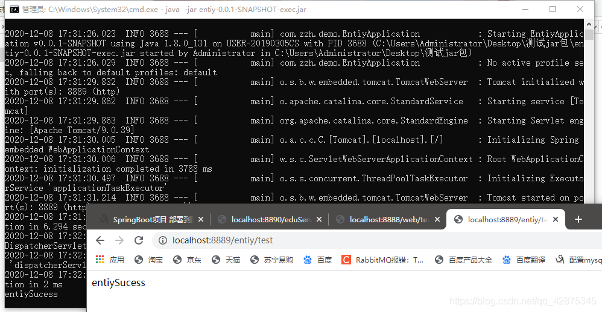Open the RabbitMQ报错 bookmark

click(x=382, y=260)
